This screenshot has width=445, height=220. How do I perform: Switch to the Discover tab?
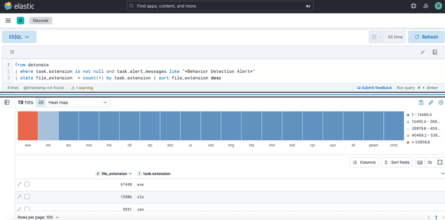(40, 20)
